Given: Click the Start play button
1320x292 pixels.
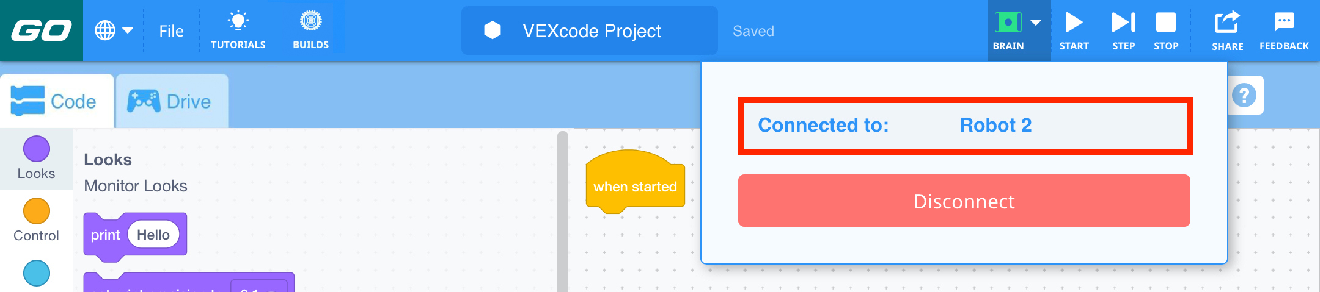Looking at the screenshot, I should [1074, 23].
